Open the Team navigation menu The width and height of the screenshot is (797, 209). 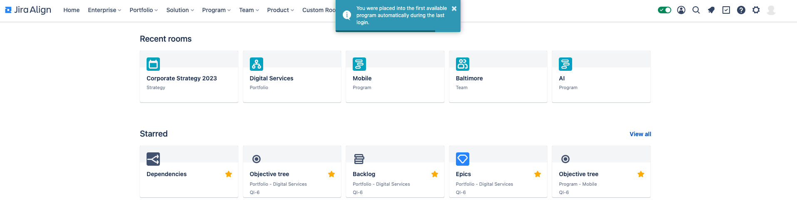point(249,10)
